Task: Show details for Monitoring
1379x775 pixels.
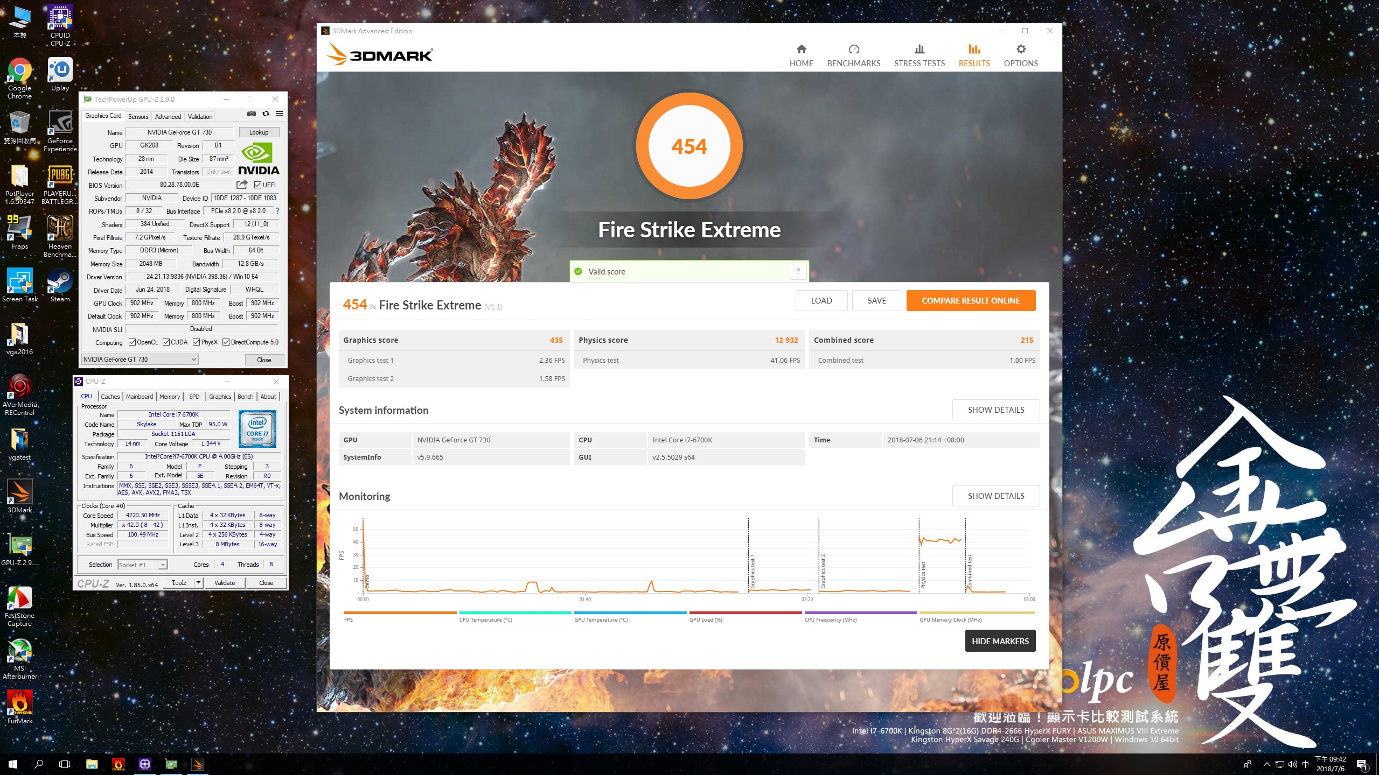Action: coord(996,496)
